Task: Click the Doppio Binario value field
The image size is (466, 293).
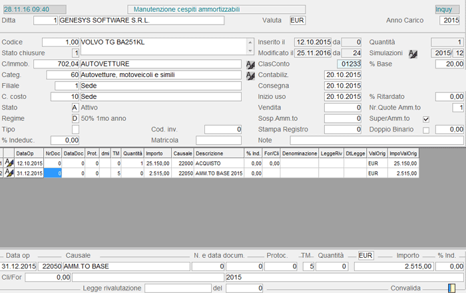Action: click(x=449, y=130)
